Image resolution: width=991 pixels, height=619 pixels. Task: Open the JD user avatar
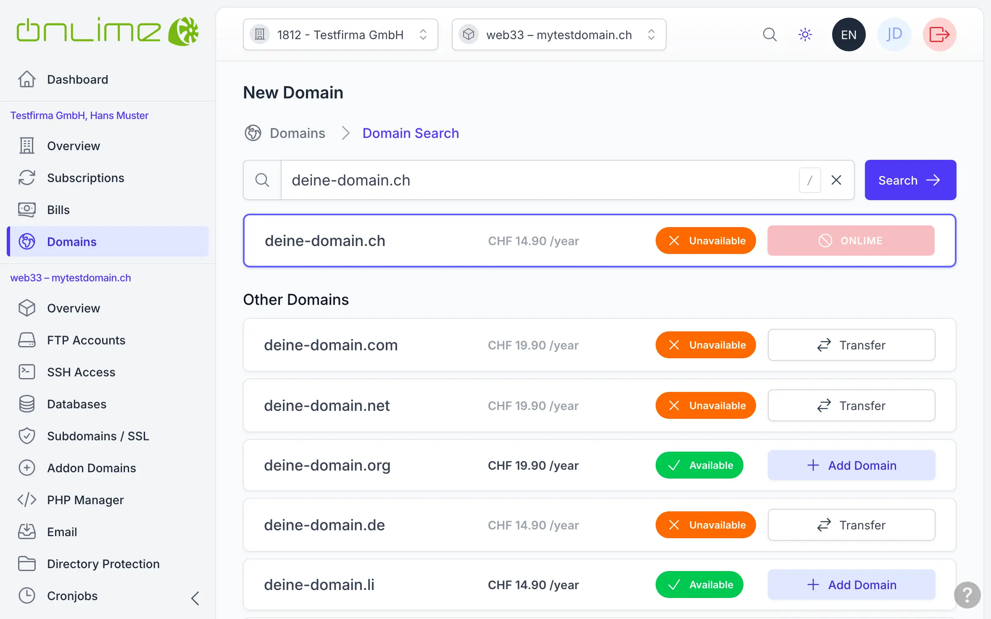(x=894, y=34)
